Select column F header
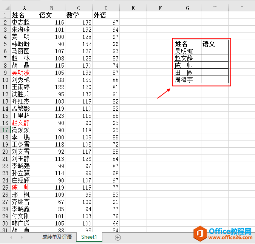Screen dimensions: 255x244 pyautogui.click(x=160, y=8)
